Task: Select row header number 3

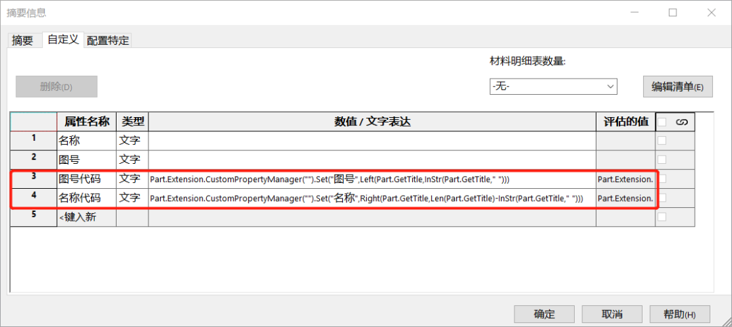Action: pos(33,179)
